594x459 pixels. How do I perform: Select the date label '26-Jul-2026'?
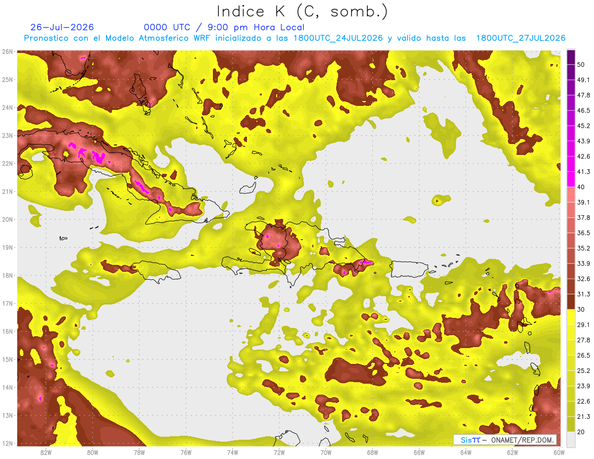click(x=62, y=27)
